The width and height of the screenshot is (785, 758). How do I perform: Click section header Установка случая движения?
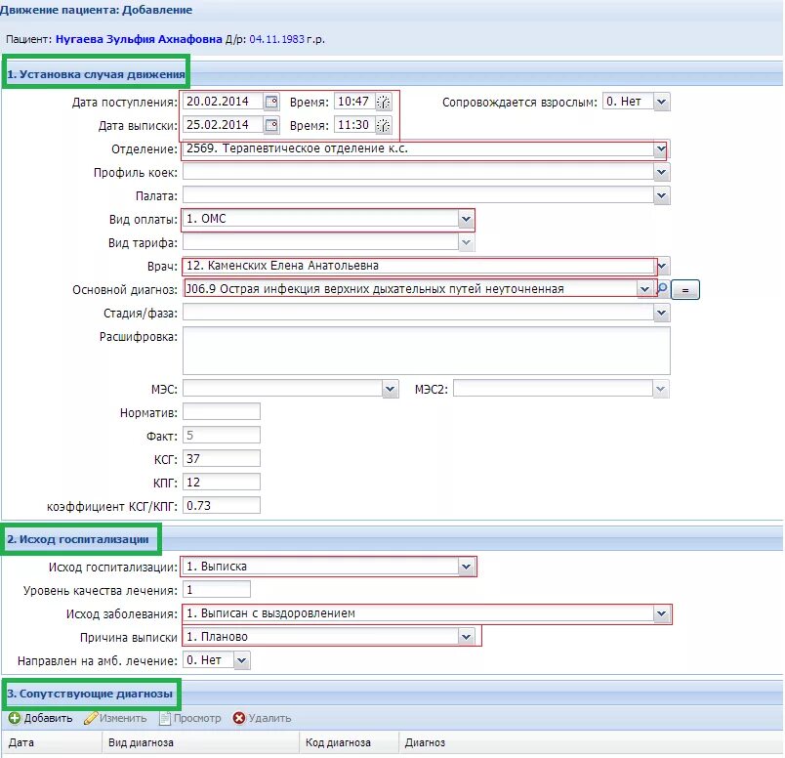96,74
